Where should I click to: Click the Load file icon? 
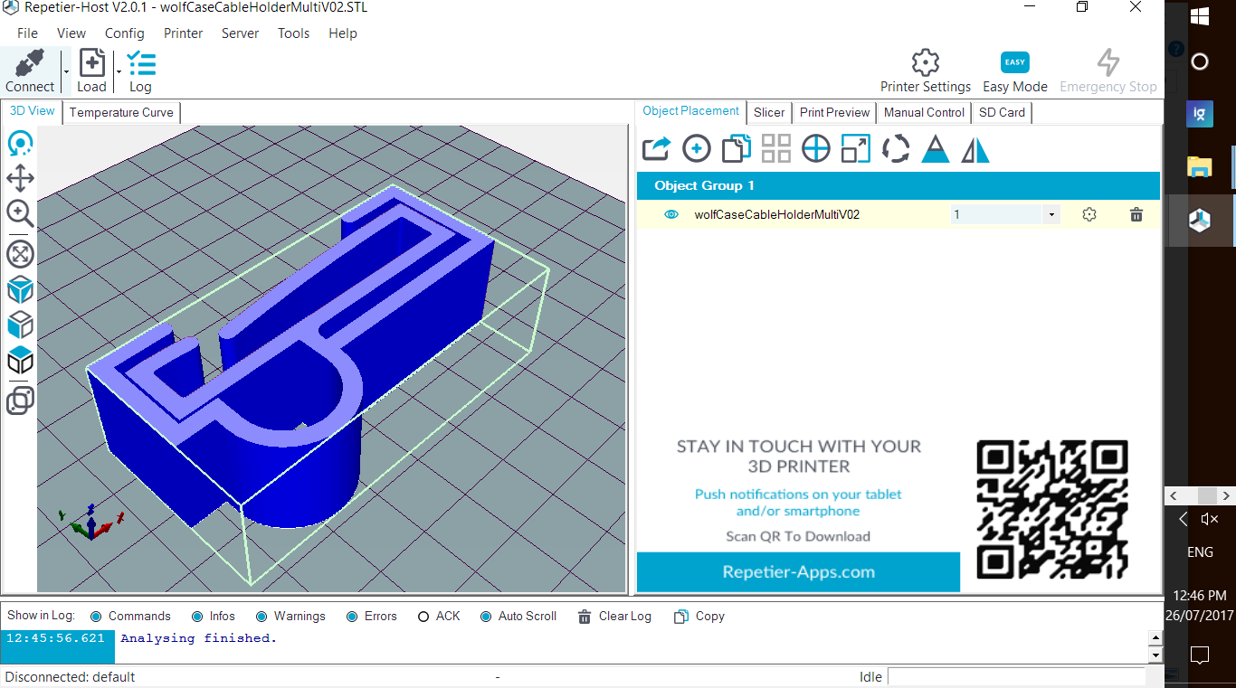(91, 63)
